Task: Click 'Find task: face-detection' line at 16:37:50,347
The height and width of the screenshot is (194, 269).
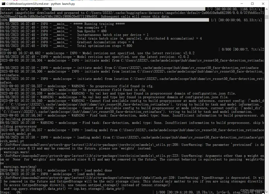Action: pyautogui.click(x=132, y=117)
